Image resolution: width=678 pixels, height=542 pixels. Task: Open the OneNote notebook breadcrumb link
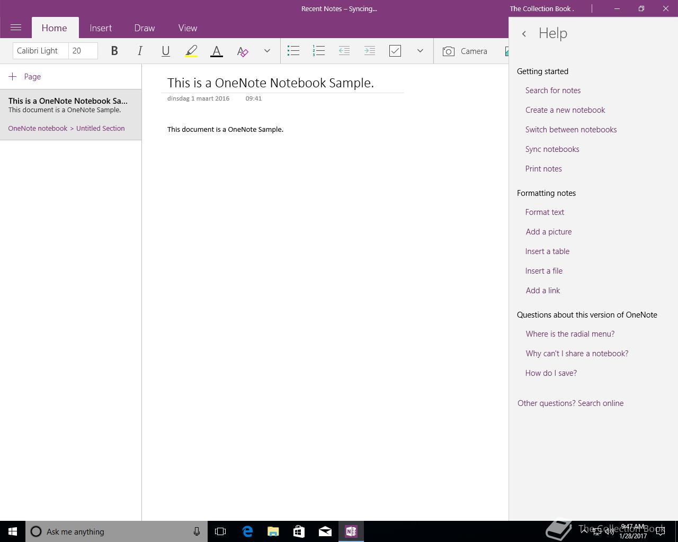[x=38, y=128]
